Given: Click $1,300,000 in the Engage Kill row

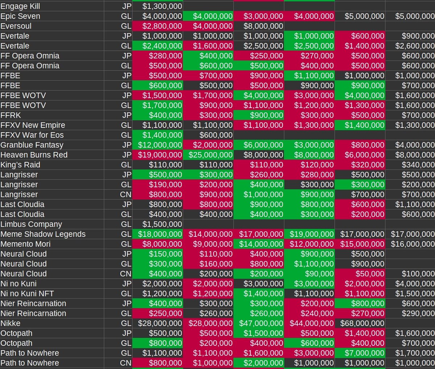Looking at the screenshot, I should point(158,6).
